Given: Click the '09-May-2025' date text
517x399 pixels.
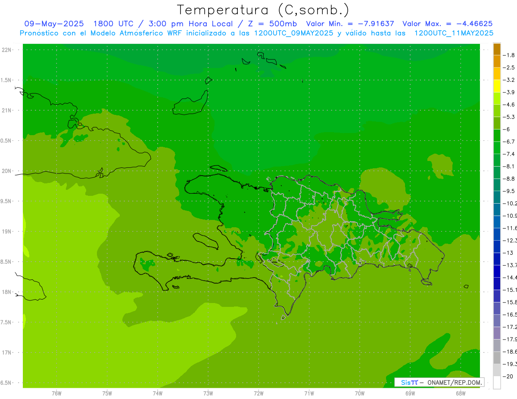Looking at the screenshot, I should point(54,24).
